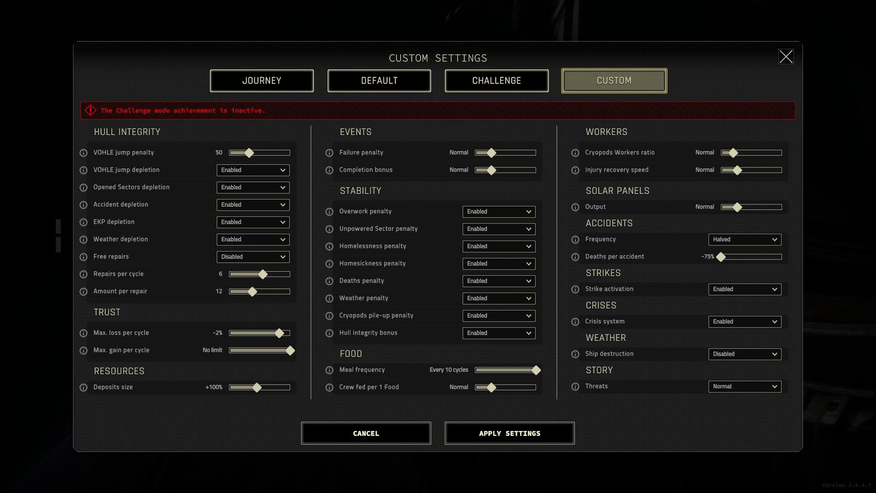Click the info icon next to Accident depletion
This screenshot has width=876, height=493.
click(83, 204)
